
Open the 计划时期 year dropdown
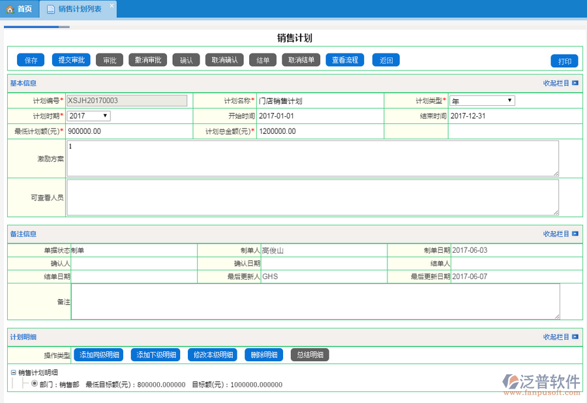click(x=89, y=116)
